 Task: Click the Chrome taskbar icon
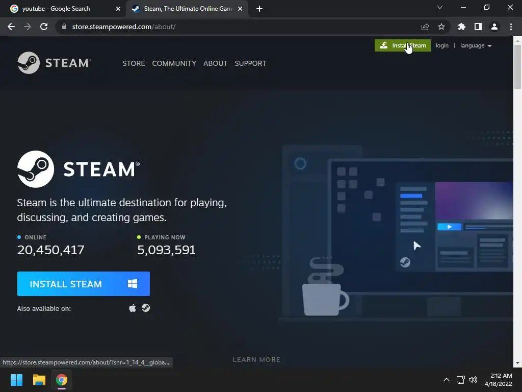(62, 380)
